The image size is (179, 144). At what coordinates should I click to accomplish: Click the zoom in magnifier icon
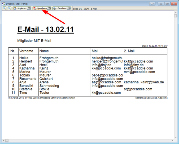(5, 8)
